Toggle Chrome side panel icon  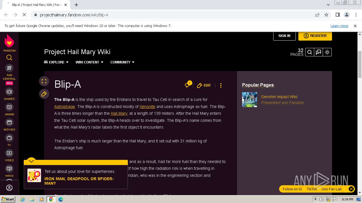(x=338, y=15)
